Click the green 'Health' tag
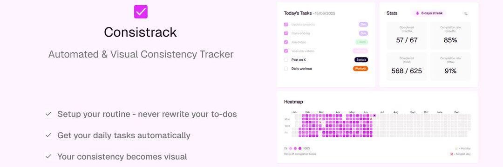This screenshot has height=167, width=503. tap(361, 42)
